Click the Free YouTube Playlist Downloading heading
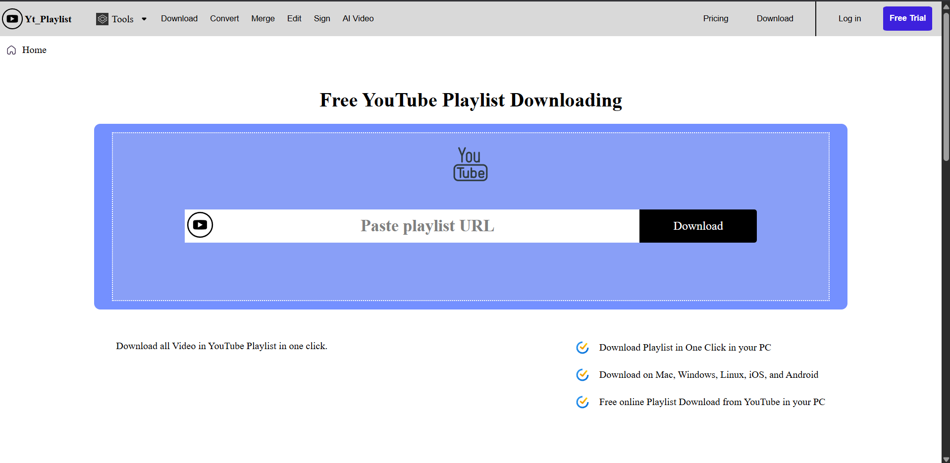This screenshot has width=950, height=463. point(471,100)
